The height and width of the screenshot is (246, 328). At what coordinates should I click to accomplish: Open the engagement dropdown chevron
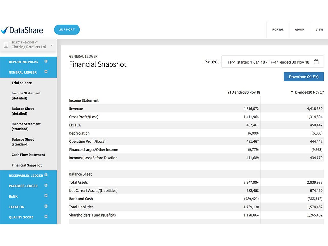[51, 45]
